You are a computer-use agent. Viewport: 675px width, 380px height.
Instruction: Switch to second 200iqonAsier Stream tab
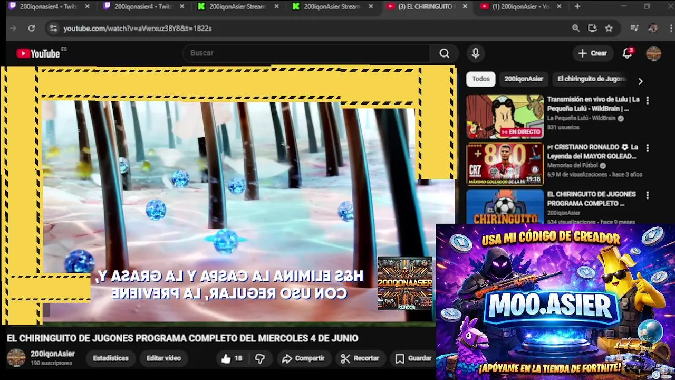(332, 6)
